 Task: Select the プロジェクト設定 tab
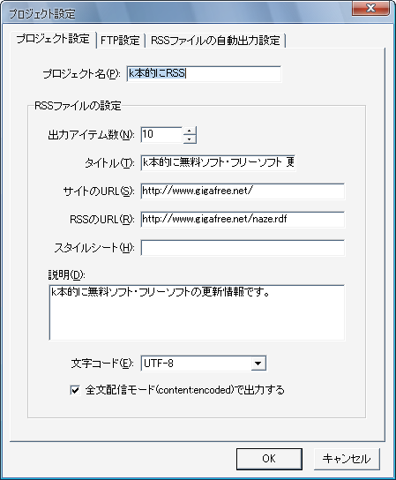53,39
